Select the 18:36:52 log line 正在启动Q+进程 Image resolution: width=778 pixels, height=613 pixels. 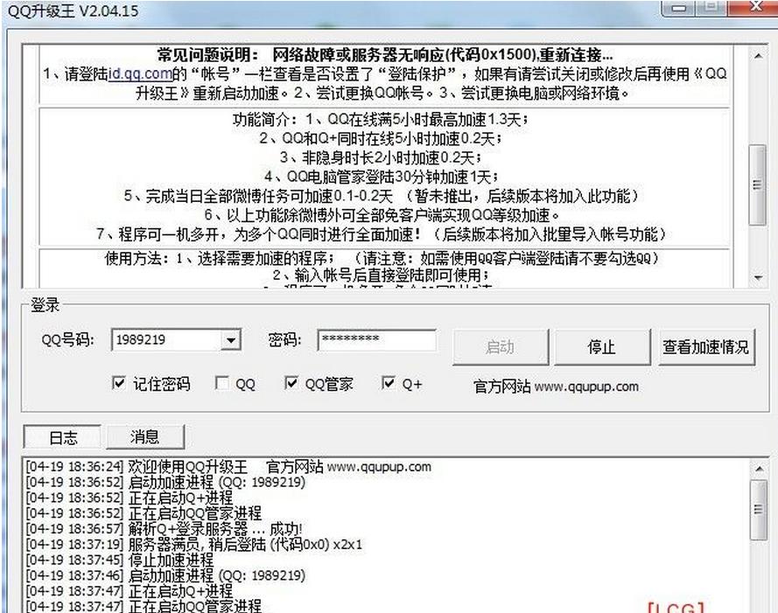pos(129,498)
